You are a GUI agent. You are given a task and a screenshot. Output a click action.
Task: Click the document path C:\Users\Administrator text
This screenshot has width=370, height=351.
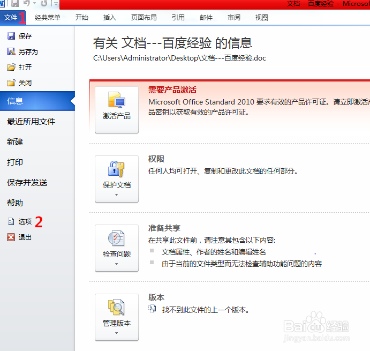(179, 58)
